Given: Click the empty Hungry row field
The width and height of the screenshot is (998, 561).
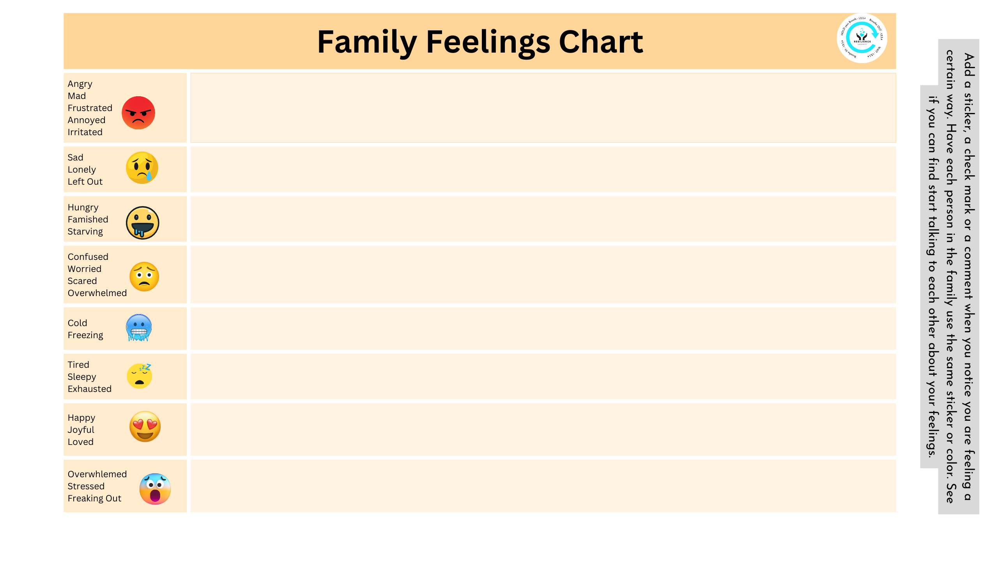Looking at the screenshot, I should tap(543, 219).
